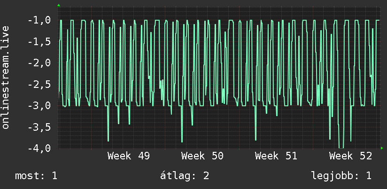The width and height of the screenshot is (387, 189).
Task: Click the 'legjobb: 1' statistic
Action: pyautogui.click(x=341, y=176)
